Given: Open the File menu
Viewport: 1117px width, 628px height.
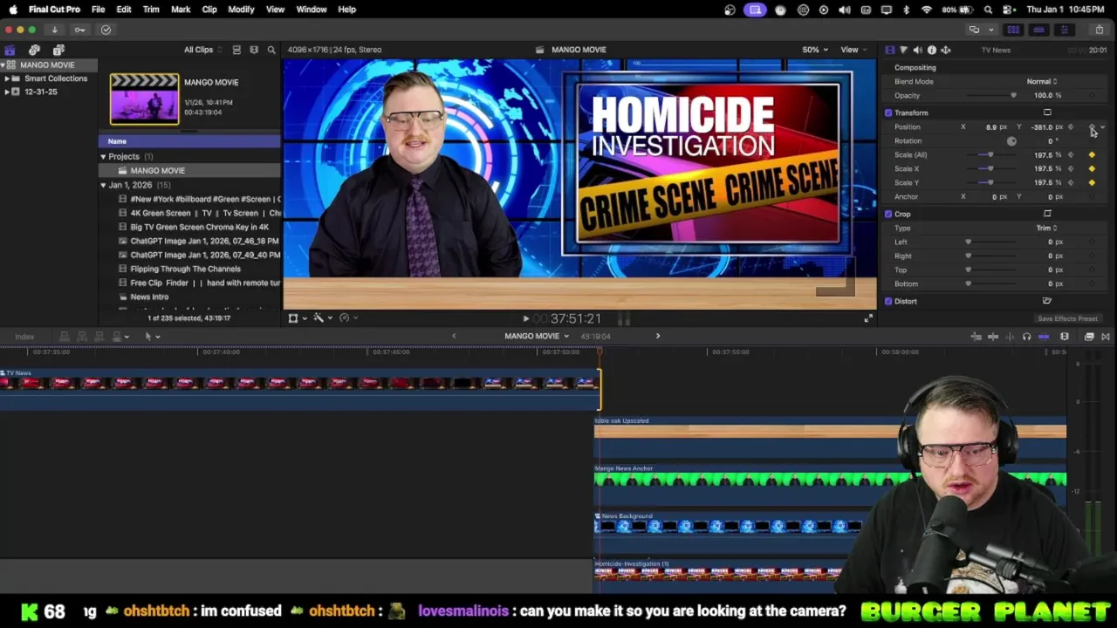Looking at the screenshot, I should (x=98, y=10).
